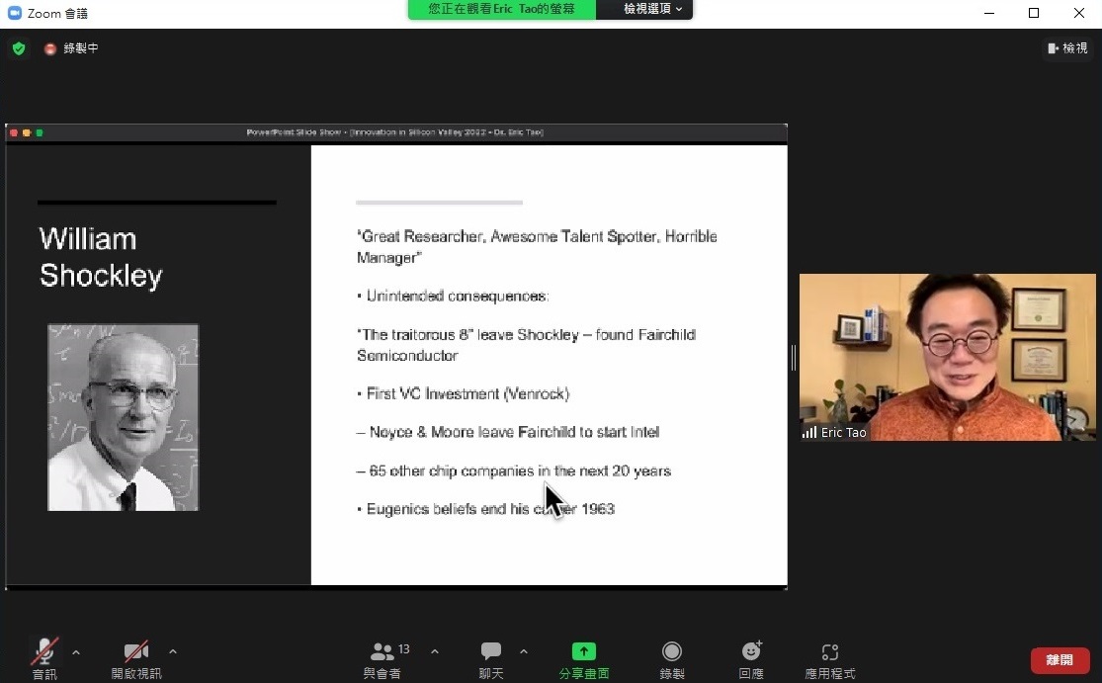This screenshot has width=1102, height=683.
Task: Click the green encryption shield icon
Action: pyautogui.click(x=19, y=48)
